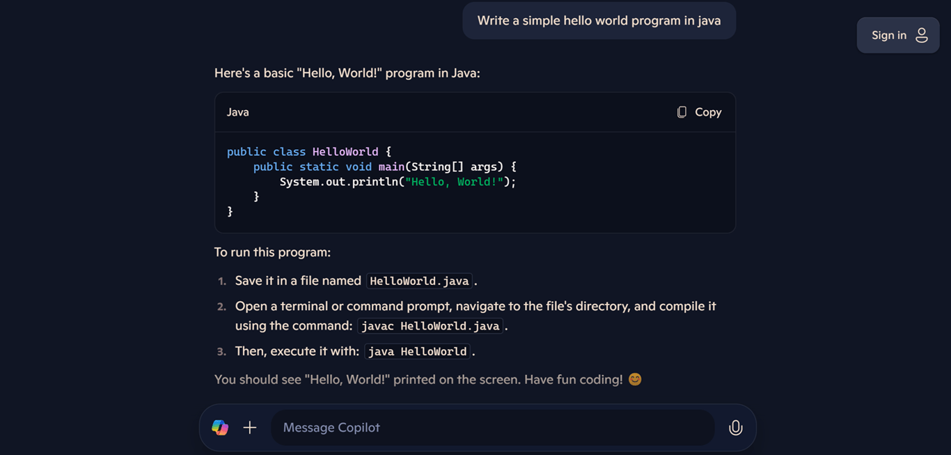Click the HelloWorld.java inline code snippet
Viewport: 951px width, 455px height.
419,281
